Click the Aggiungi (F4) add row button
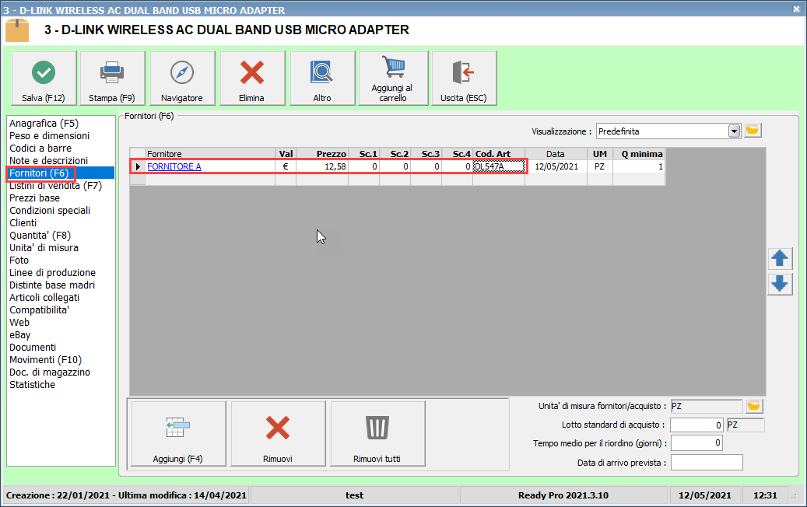Image resolution: width=807 pixels, height=507 pixels. pos(178,433)
